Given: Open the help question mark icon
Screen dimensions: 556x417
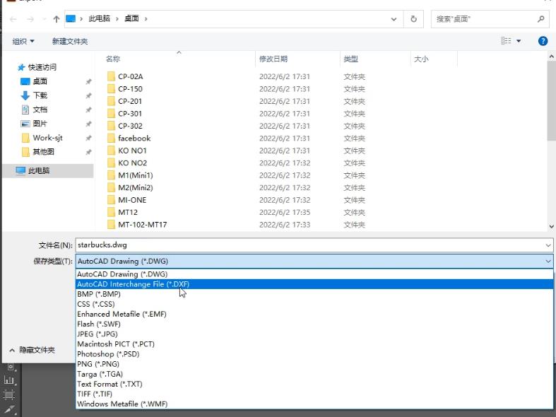Looking at the screenshot, I should click(x=543, y=41).
